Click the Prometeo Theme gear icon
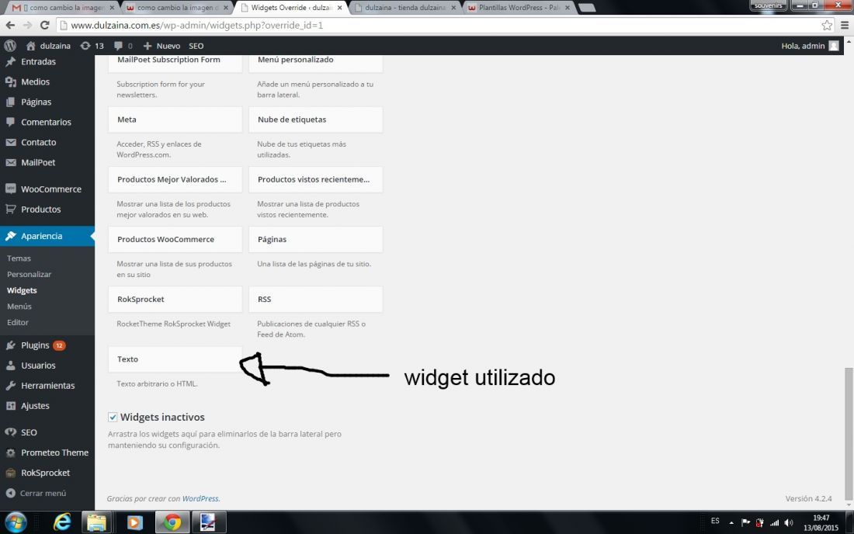Screen dimensions: 854x534 coord(10,453)
